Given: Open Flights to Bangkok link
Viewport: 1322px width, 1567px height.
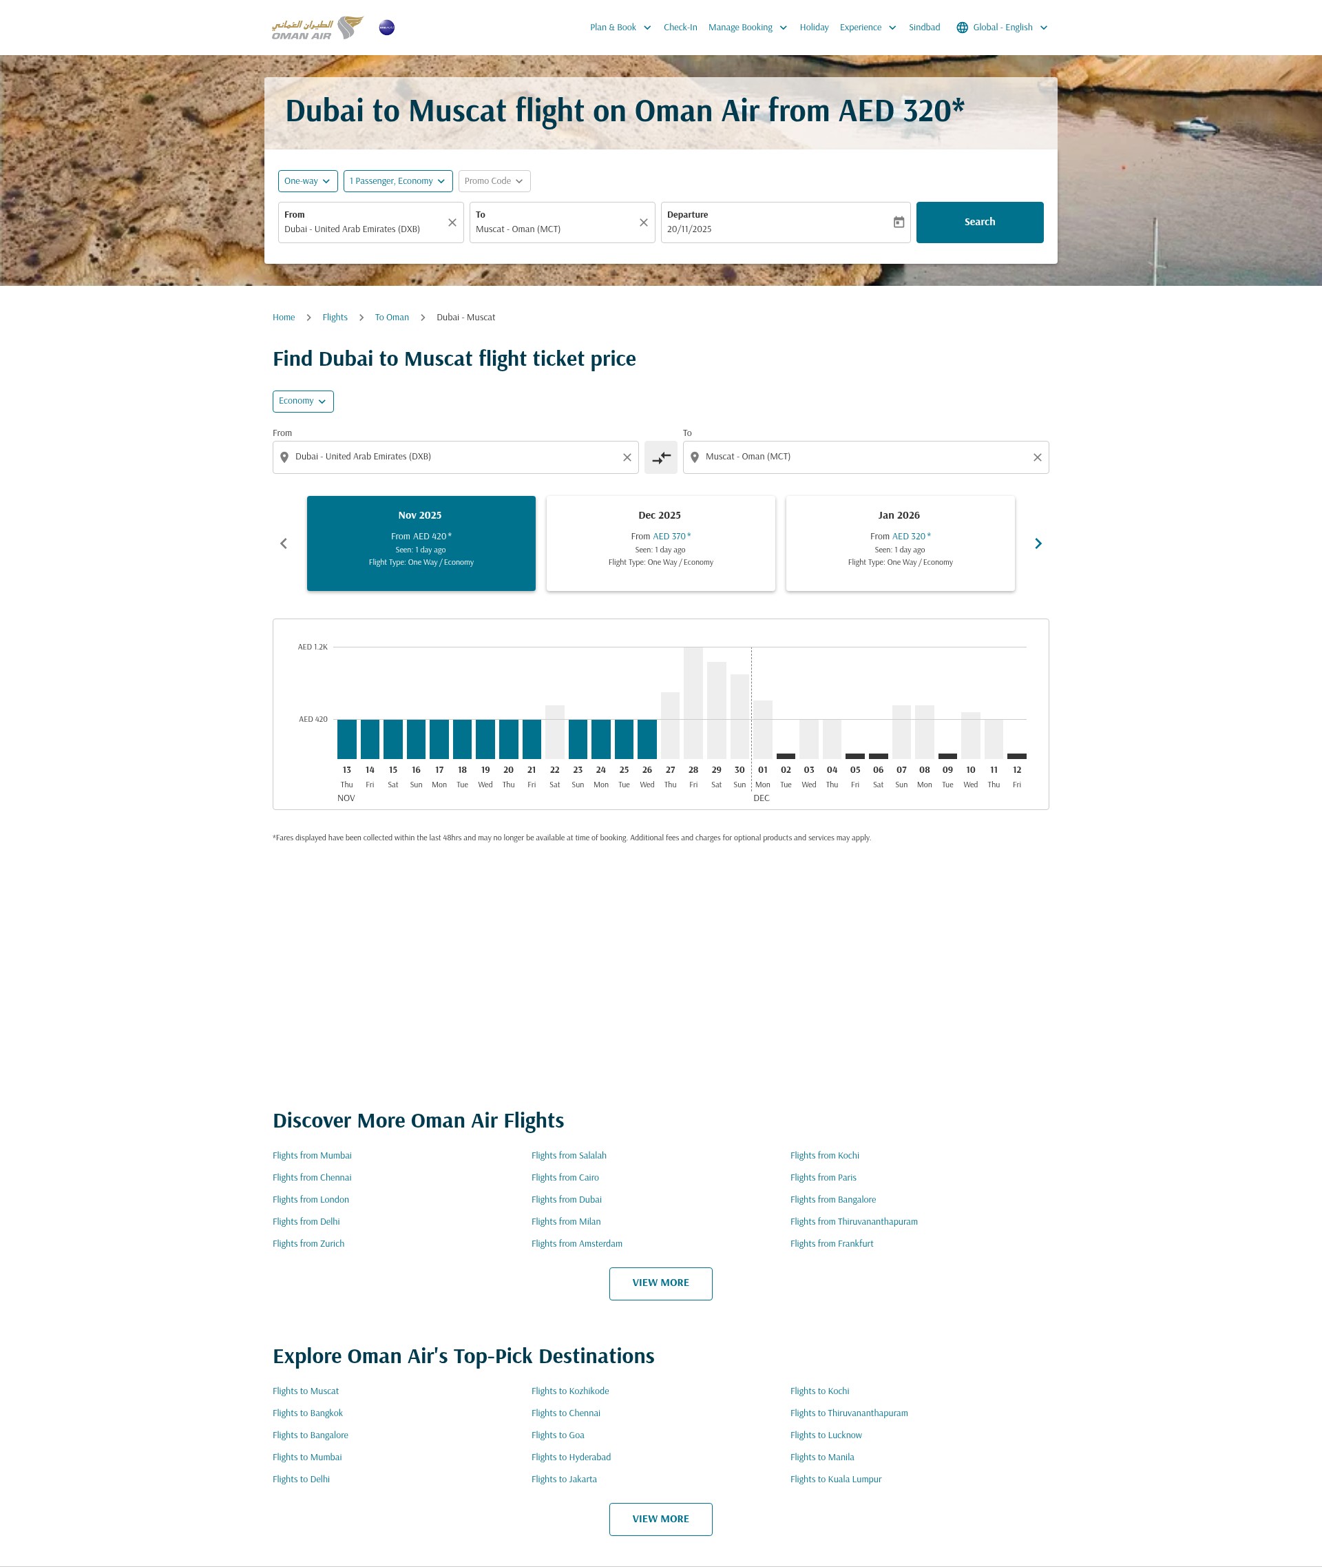Looking at the screenshot, I should 307,1414.
